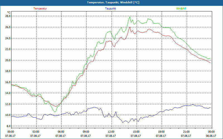223x139 pixels.
Task: Click the 12:00 time axis label
Action: pos(111,132)
